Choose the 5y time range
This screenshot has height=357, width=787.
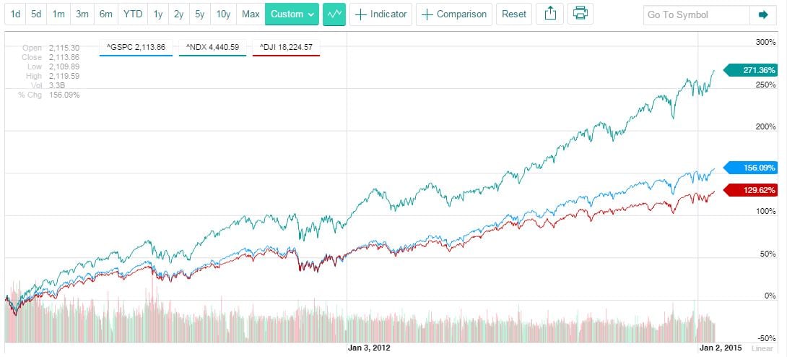point(200,14)
